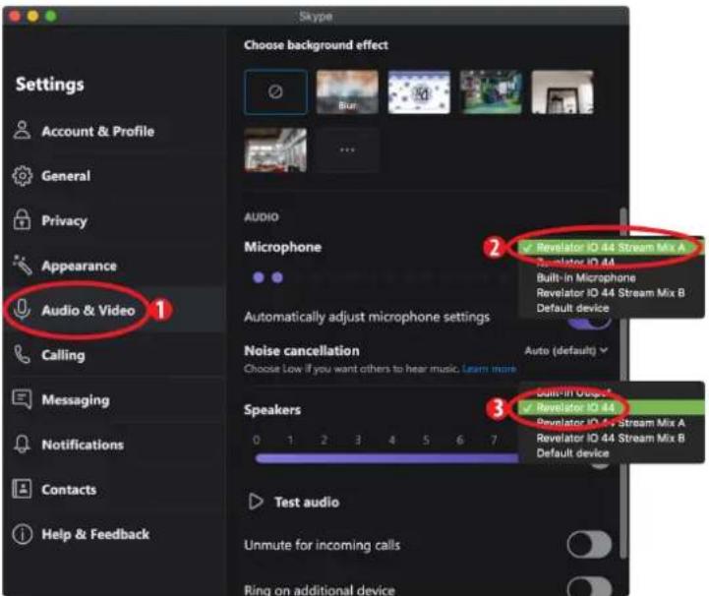Click the Appearance magic wand icon
Screen dimensions: 709x596
23,265
